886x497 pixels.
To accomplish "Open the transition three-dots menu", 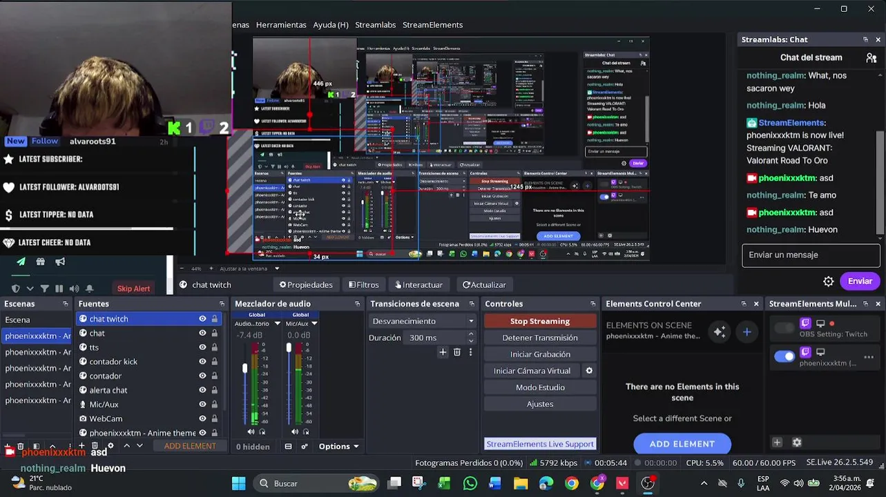I will click(x=470, y=352).
